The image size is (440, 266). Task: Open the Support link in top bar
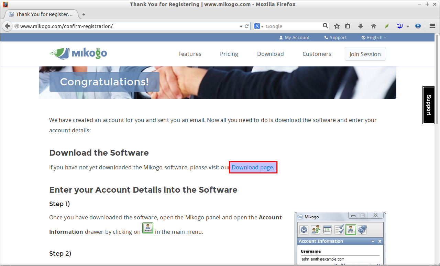tap(335, 37)
